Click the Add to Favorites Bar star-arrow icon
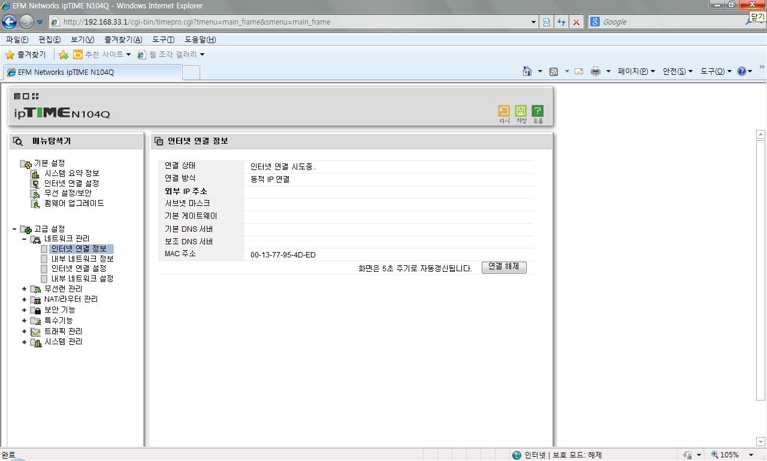Screen dimensions: 767x461 point(64,54)
